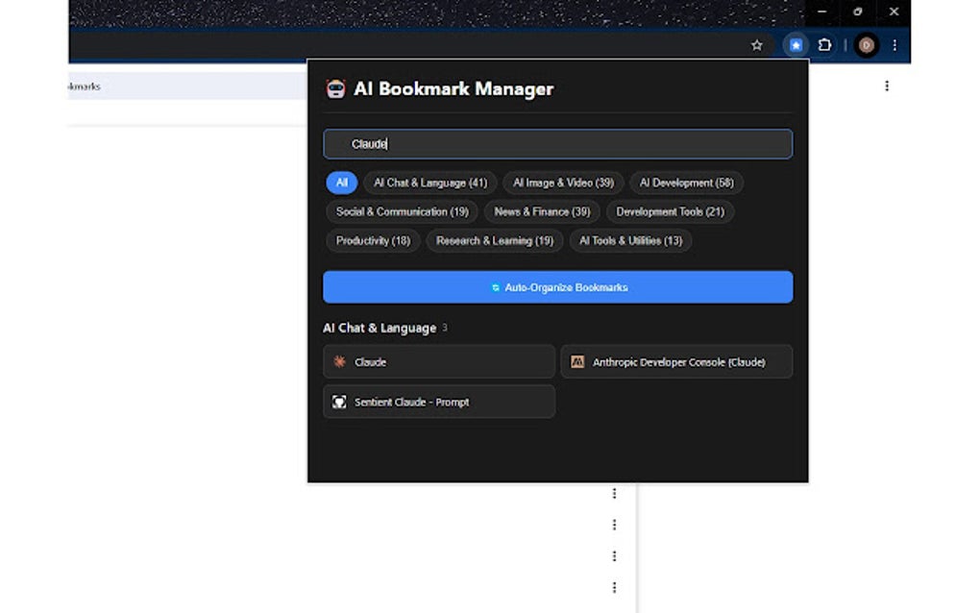
Task: Select the AI Image & Video (39) filter
Action: click(563, 183)
